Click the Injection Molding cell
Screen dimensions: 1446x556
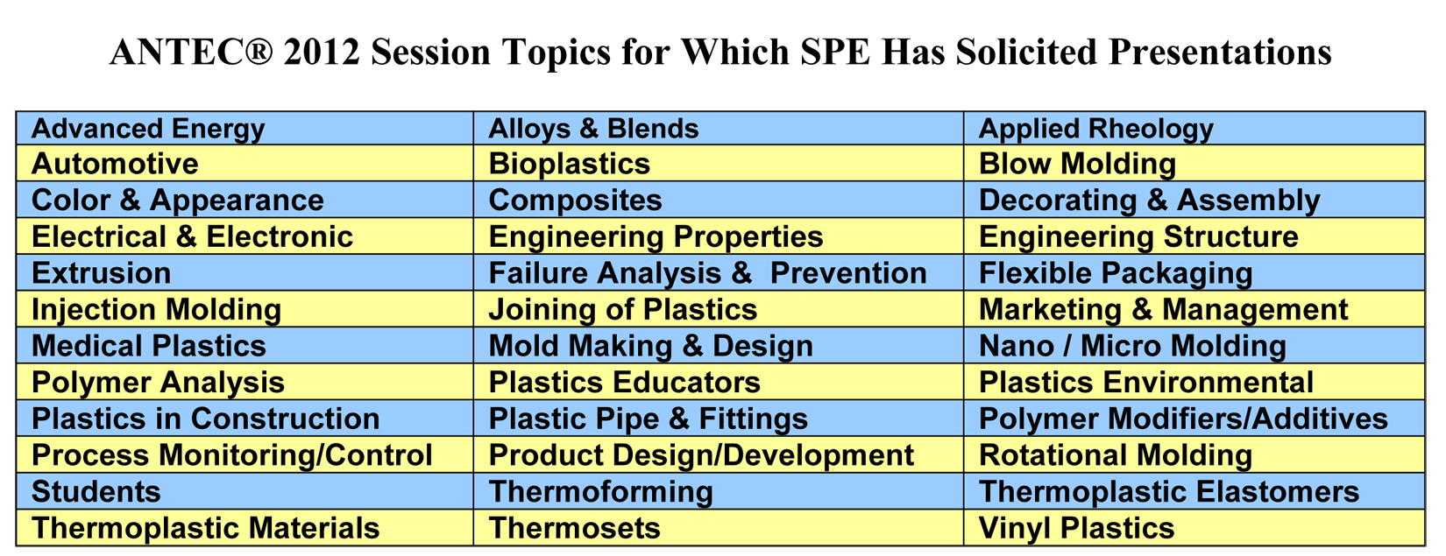[245, 309]
